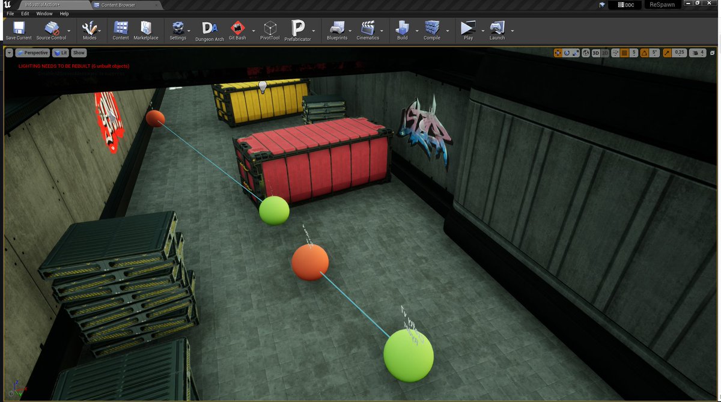Expand the Blueprints dropdown arrow

click(350, 30)
